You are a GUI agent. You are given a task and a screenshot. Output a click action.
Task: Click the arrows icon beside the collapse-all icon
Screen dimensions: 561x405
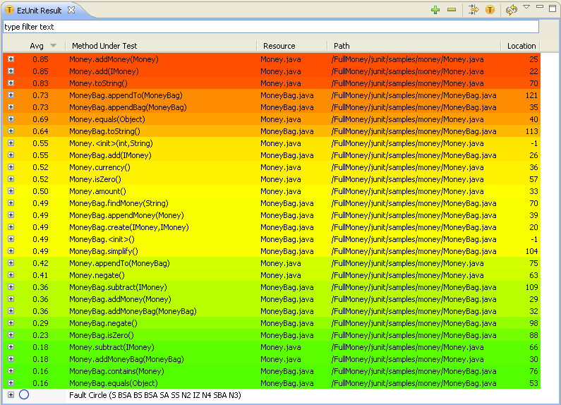pos(473,10)
